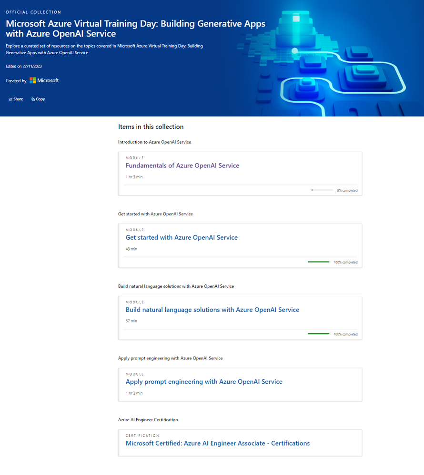Open Build natural language solutions module link
This screenshot has height=475, width=424.
[x=212, y=310]
